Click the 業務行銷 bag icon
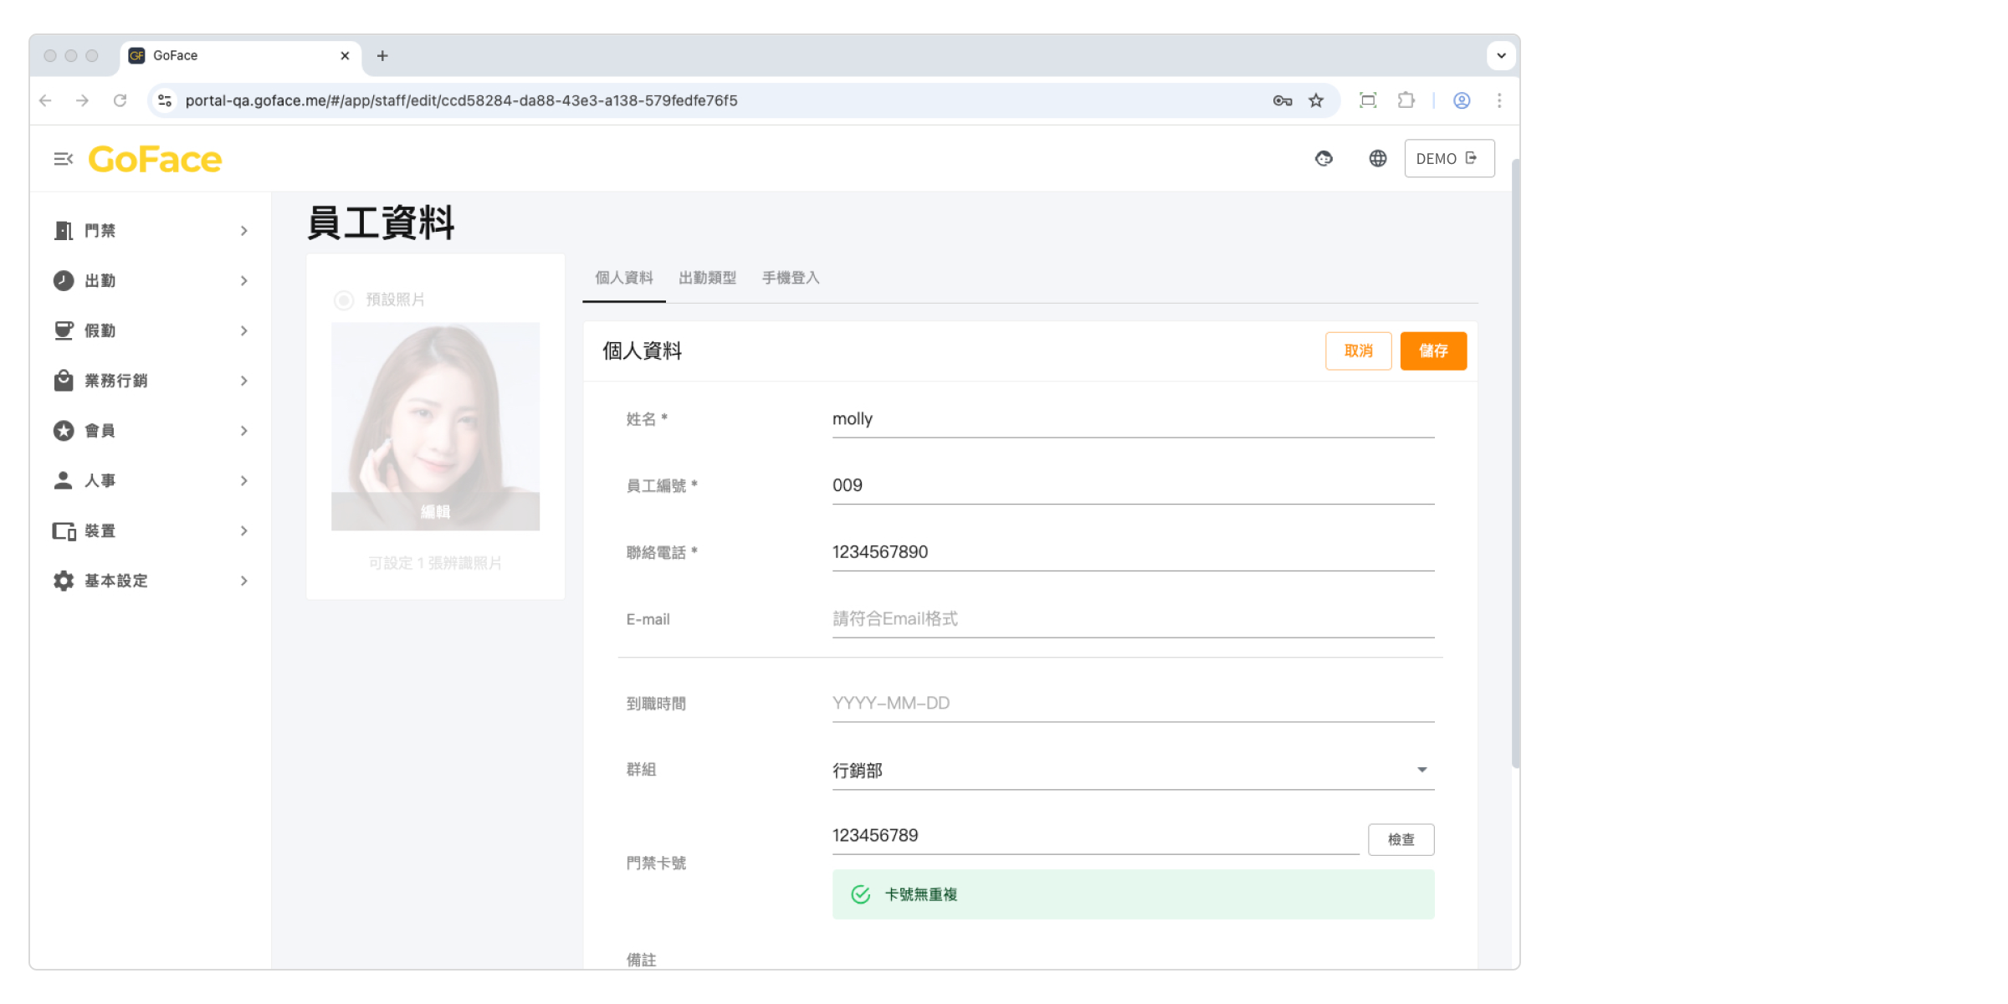The height and width of the screenshot is (1004, 2008). click(64, 381)
